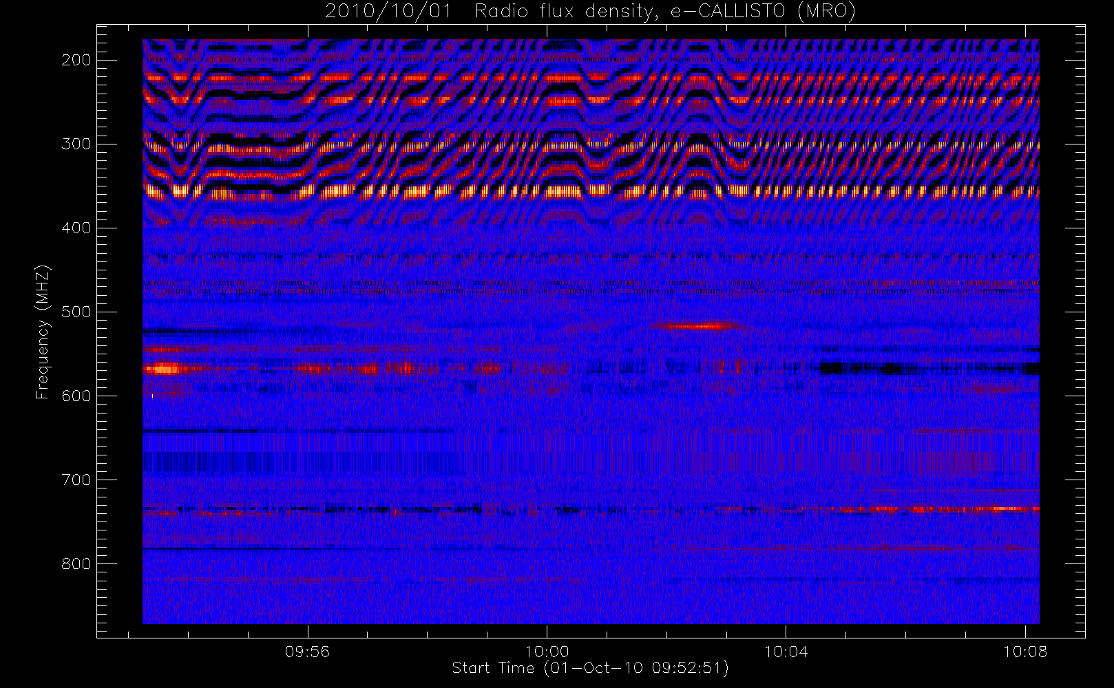Select the 200 frequency tick label
This screenshot has width=1114, height=688.
click(76, 61)
